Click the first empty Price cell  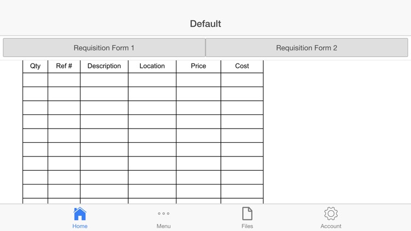198,80
